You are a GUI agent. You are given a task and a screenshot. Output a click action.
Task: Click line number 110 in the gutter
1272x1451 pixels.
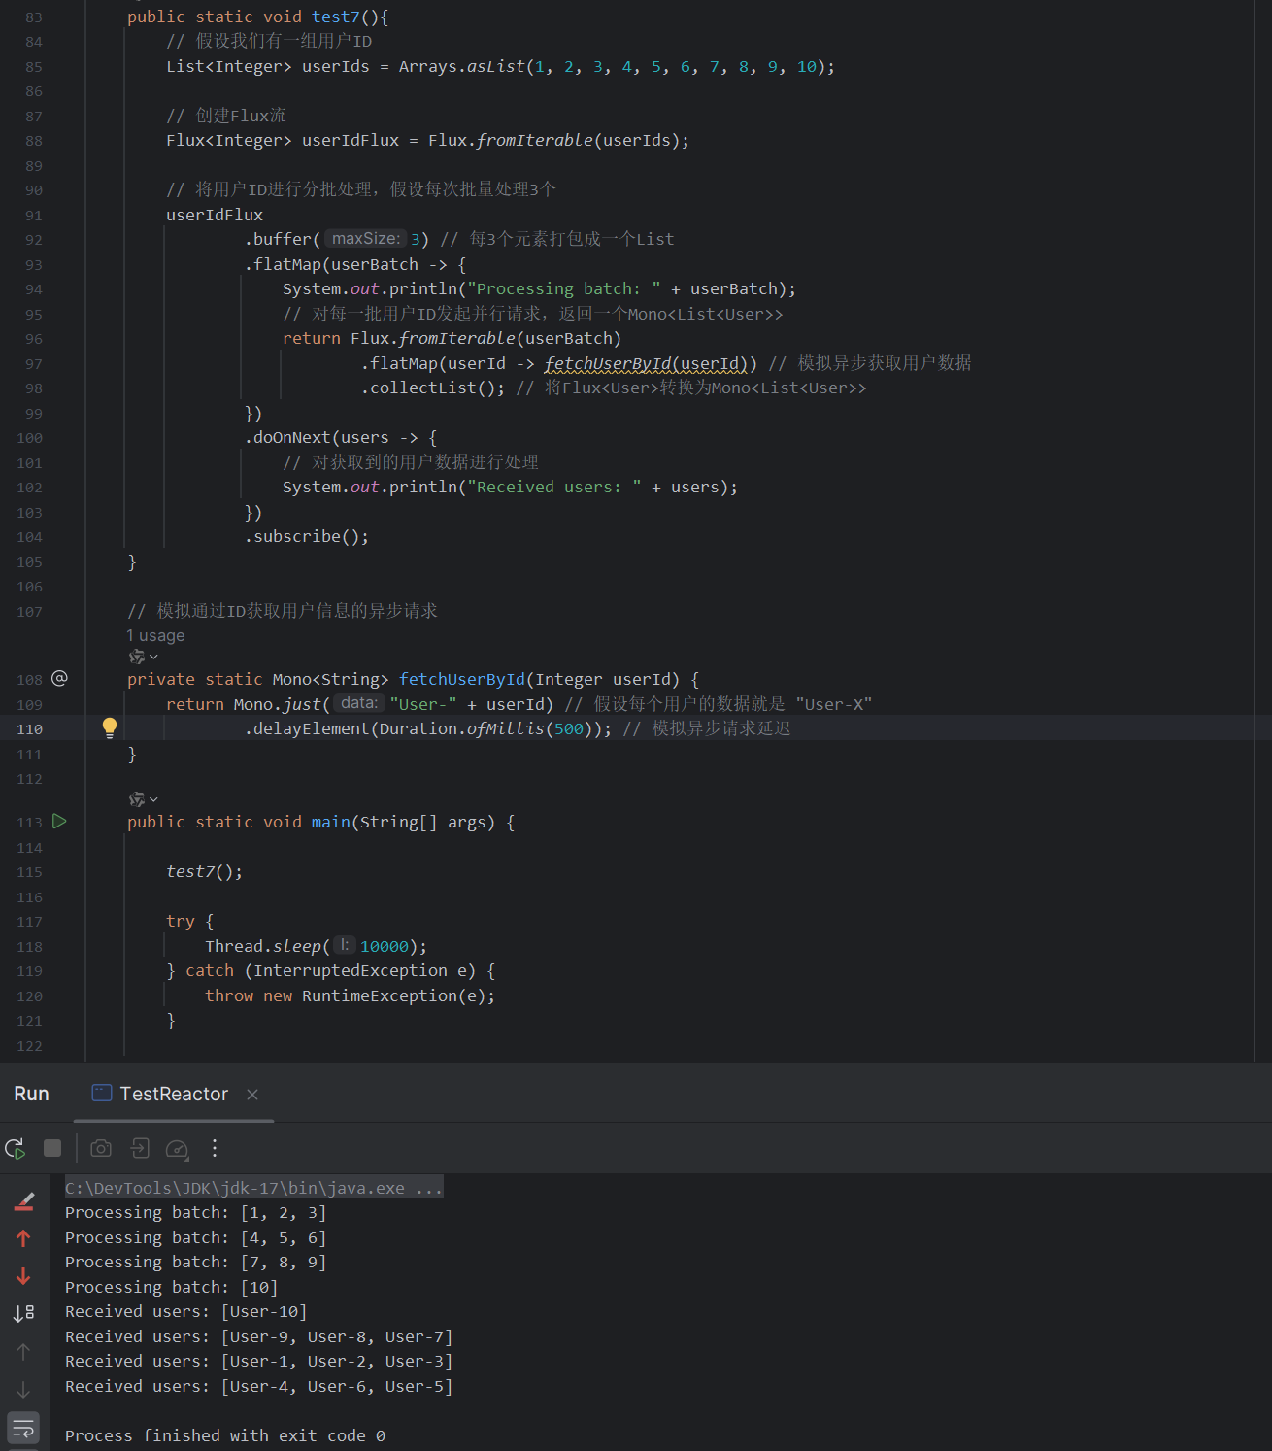coord(30,729)
